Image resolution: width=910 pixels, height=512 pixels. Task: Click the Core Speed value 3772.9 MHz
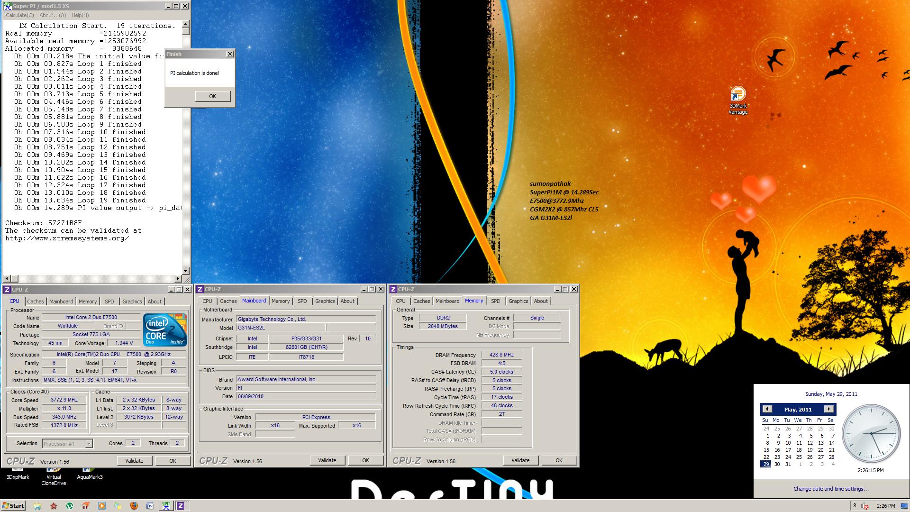click(x=64, y=400)
